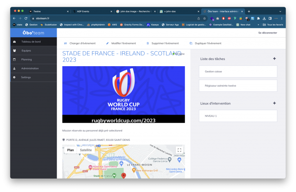Go to Planning in the sidebar
This screenshot has height=192, width=296.
(34, 59)
